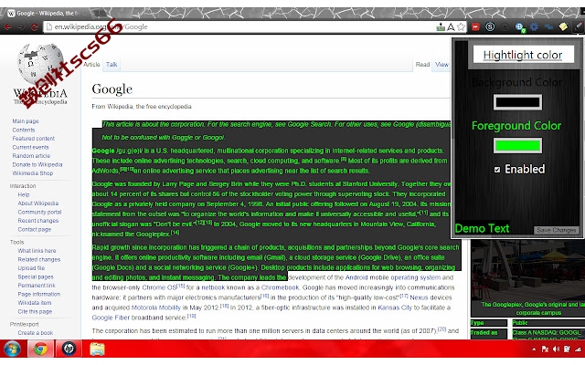This screenshot has width=585, height=365.
Task: Switch to the Read tab
Action: (x=422, y=65)
